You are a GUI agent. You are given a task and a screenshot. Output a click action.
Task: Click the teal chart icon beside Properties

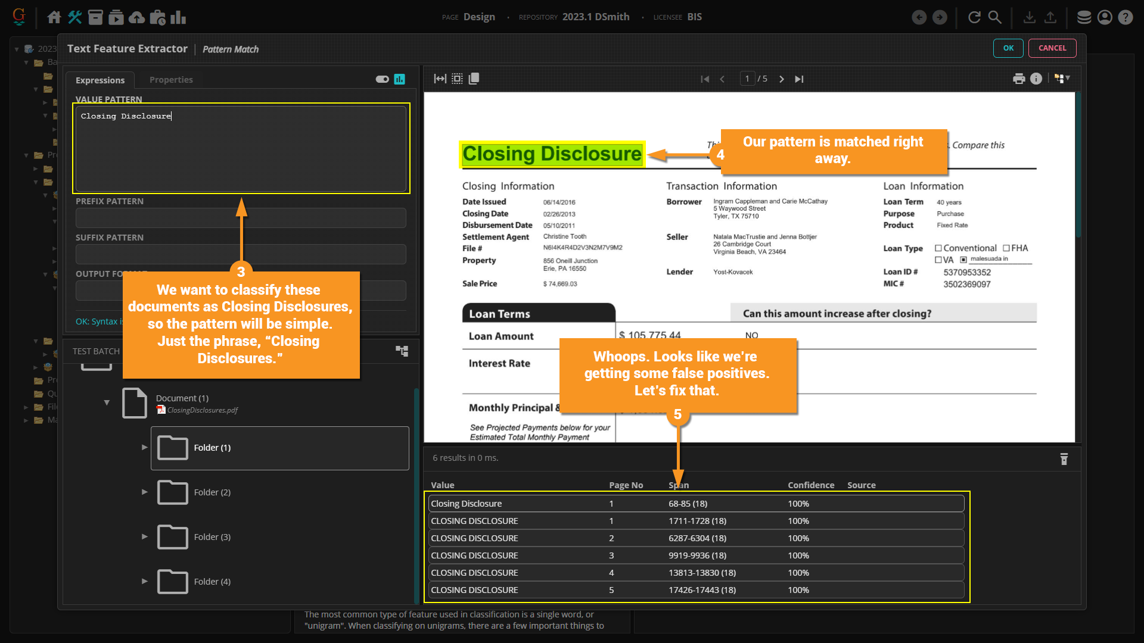400,79
